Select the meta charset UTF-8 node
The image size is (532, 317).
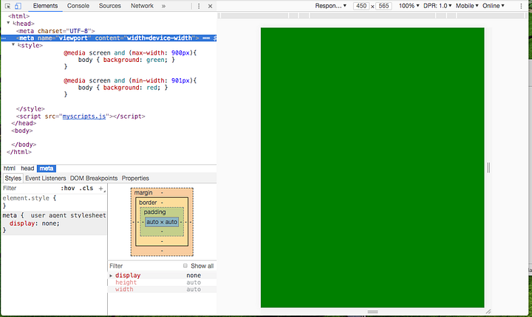click(55, 31)
